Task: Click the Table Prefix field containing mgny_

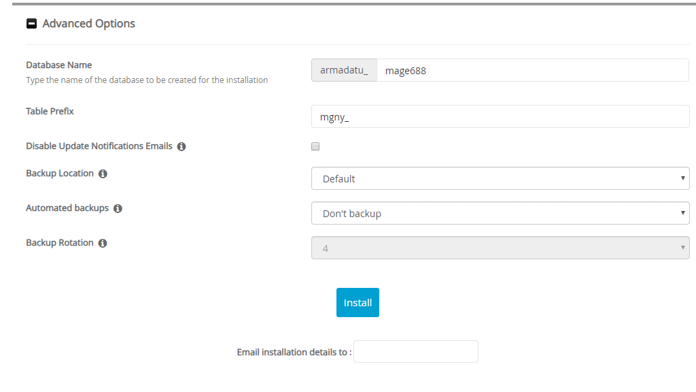Action: point(500,117)
